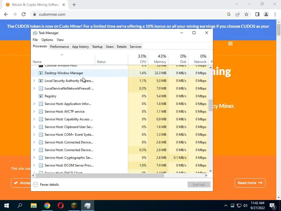Image resolution: width=281 pixels, height=211 pixels.
Task: Open Chrome three-dot menu
Action: [x=275, y=14]
